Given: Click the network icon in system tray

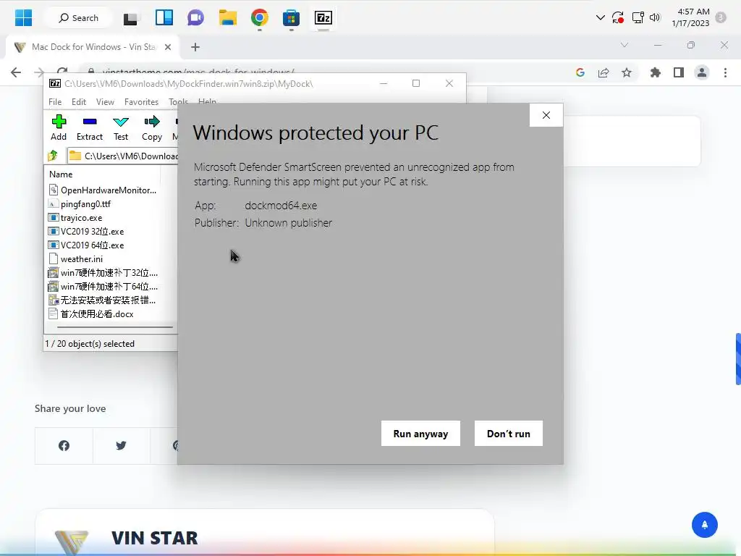Looking at the screenshot, I should pyautogui.click(x=638, y=17).
